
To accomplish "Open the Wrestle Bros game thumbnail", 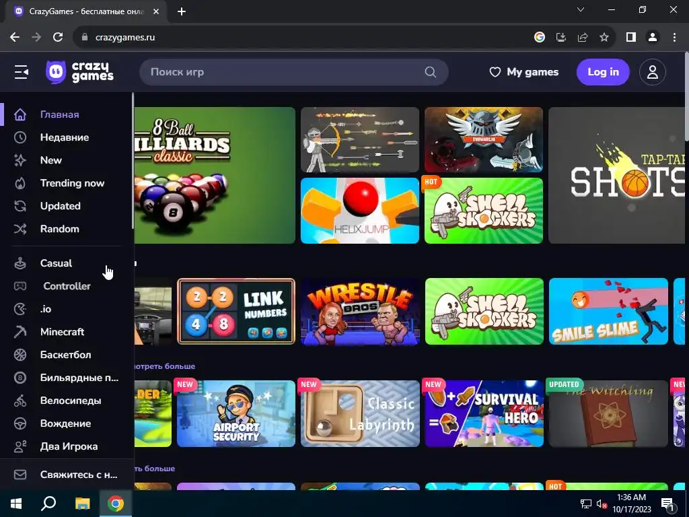I will (361, 311).
